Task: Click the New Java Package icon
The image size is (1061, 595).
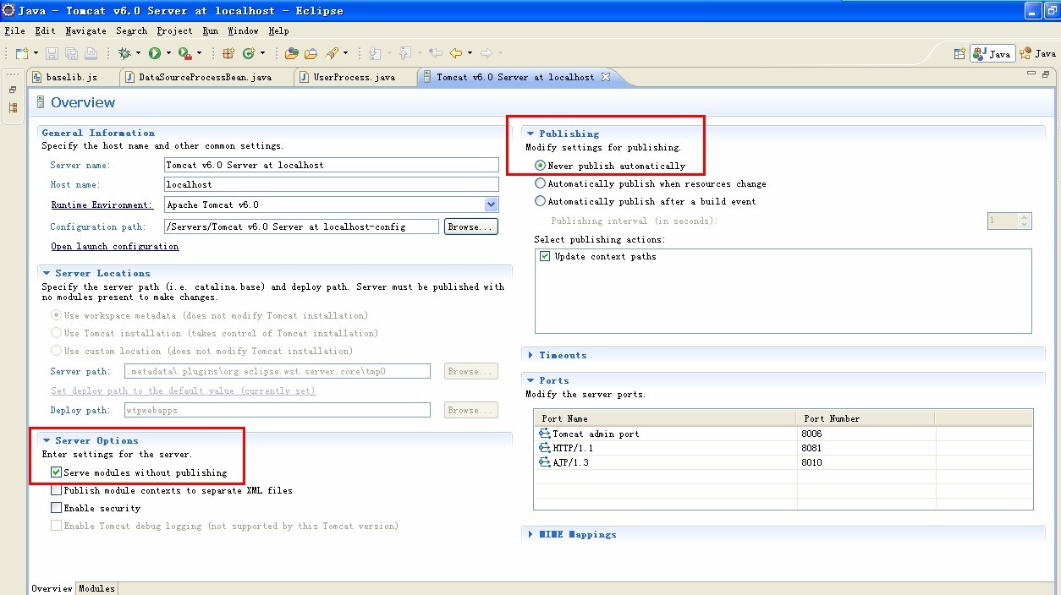Action: 228,53
